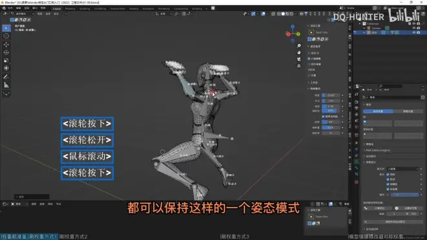Screen dimensions: 427x240
Task: Switch to the Scripting workspace tab
Action: pyautogui.click(x=197, y=8)
